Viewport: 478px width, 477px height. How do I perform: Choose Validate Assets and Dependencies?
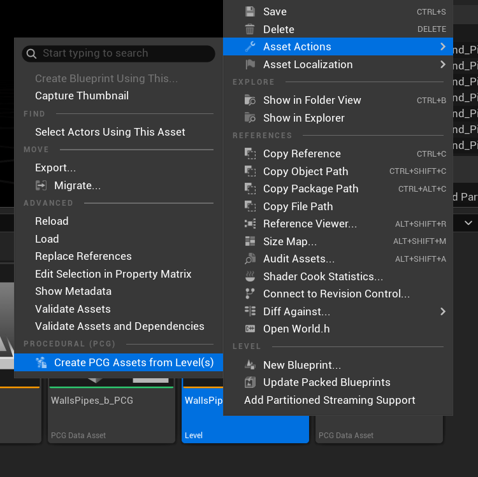click(120, 326)
